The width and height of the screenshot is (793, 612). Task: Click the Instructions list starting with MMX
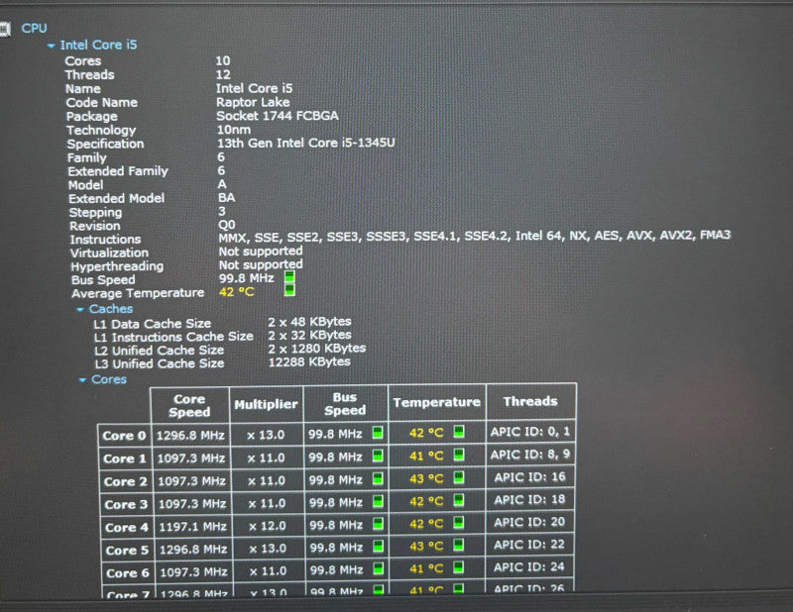click(x=475, y=236)
